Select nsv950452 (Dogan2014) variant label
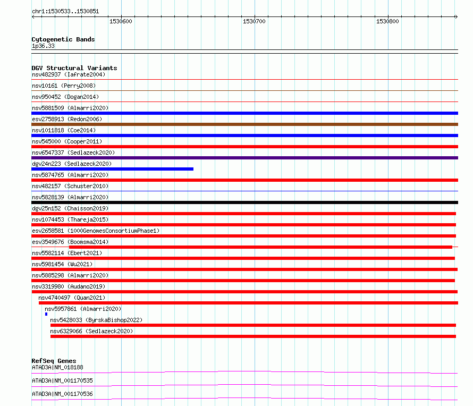473x406 pixels. [65, 97]
